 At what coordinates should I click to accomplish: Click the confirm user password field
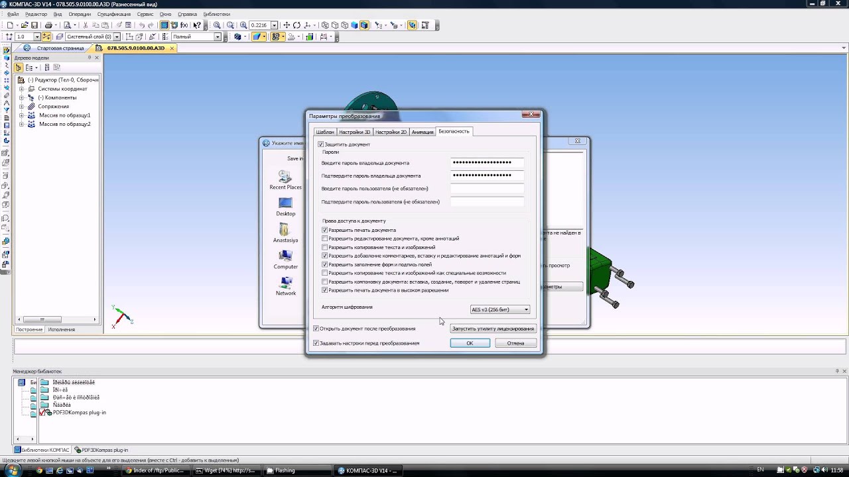coord(487,201)
